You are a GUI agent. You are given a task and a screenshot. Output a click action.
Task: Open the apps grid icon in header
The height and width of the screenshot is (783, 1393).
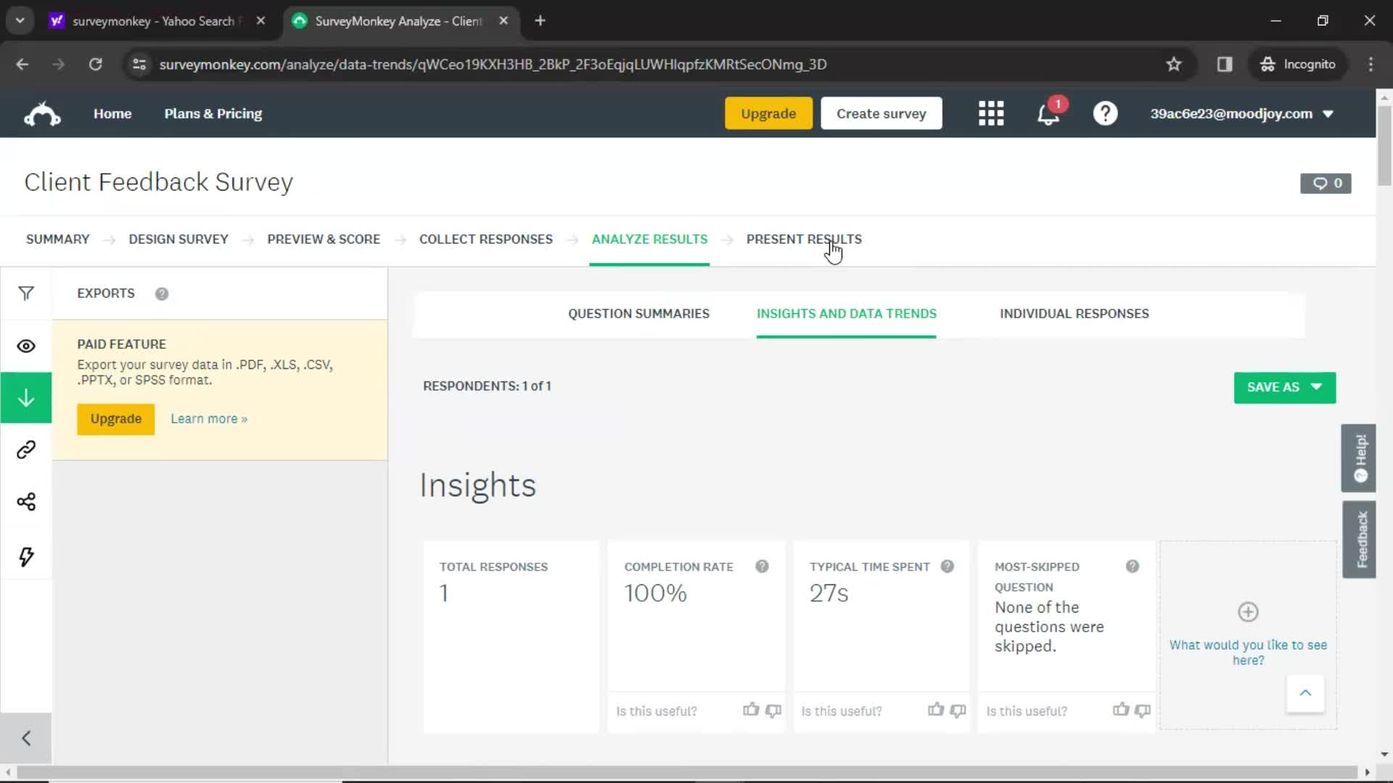click(x=991, y=113)
